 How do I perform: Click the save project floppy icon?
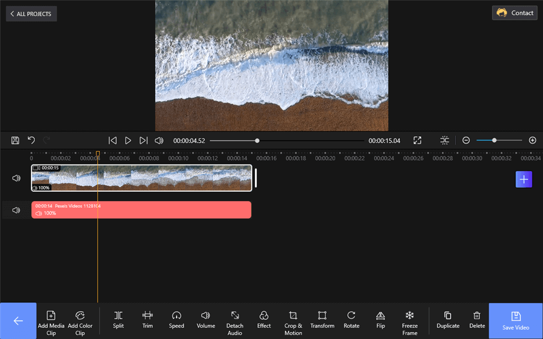[16, 140]
